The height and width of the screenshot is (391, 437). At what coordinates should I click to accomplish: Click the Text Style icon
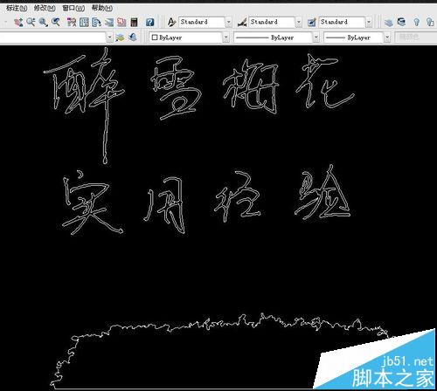pyautogui.click(x=171, y=22)
